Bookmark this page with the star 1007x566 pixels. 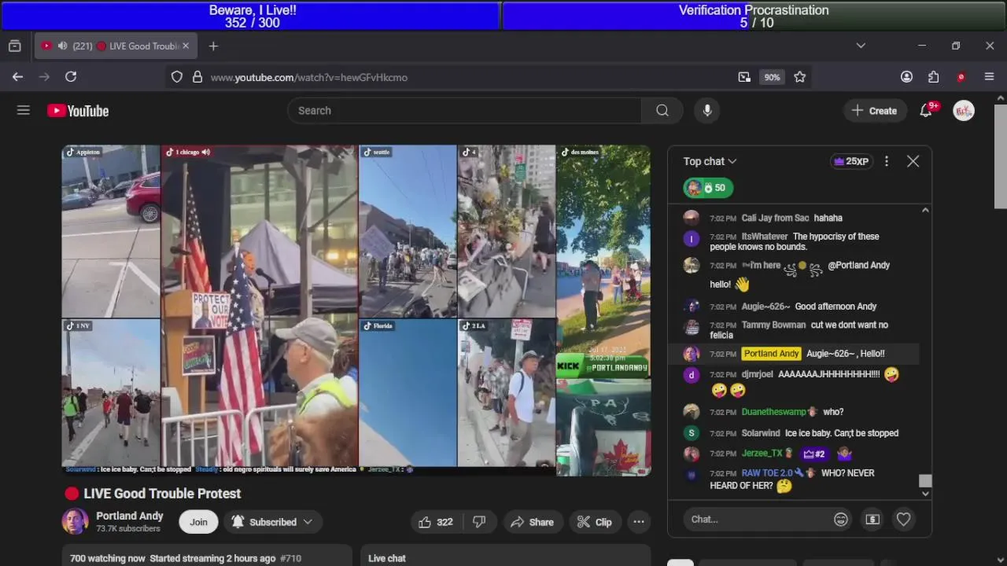point(800,77)
